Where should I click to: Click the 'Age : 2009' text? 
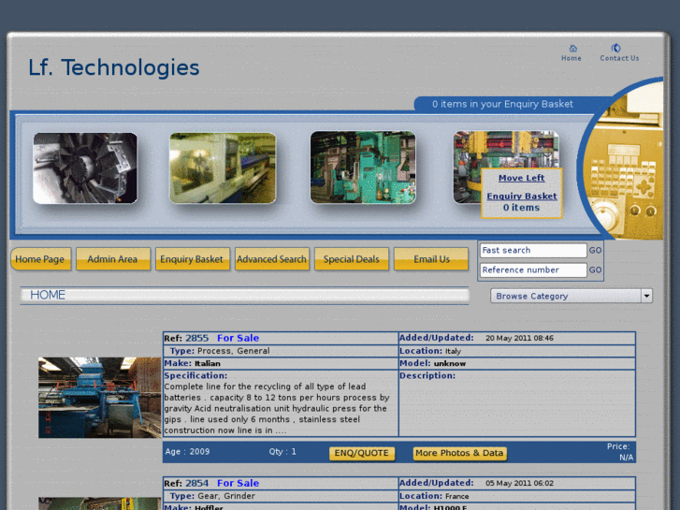[x=187, y=452]
